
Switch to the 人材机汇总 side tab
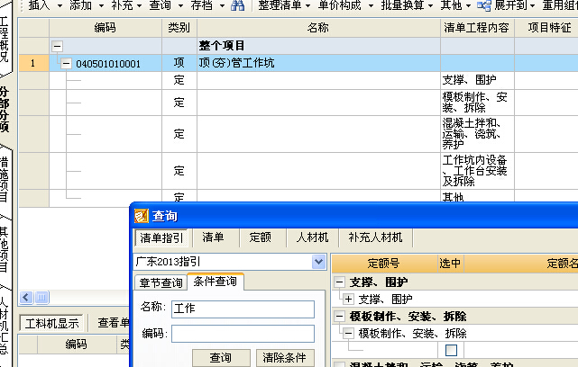coord(5,326)
